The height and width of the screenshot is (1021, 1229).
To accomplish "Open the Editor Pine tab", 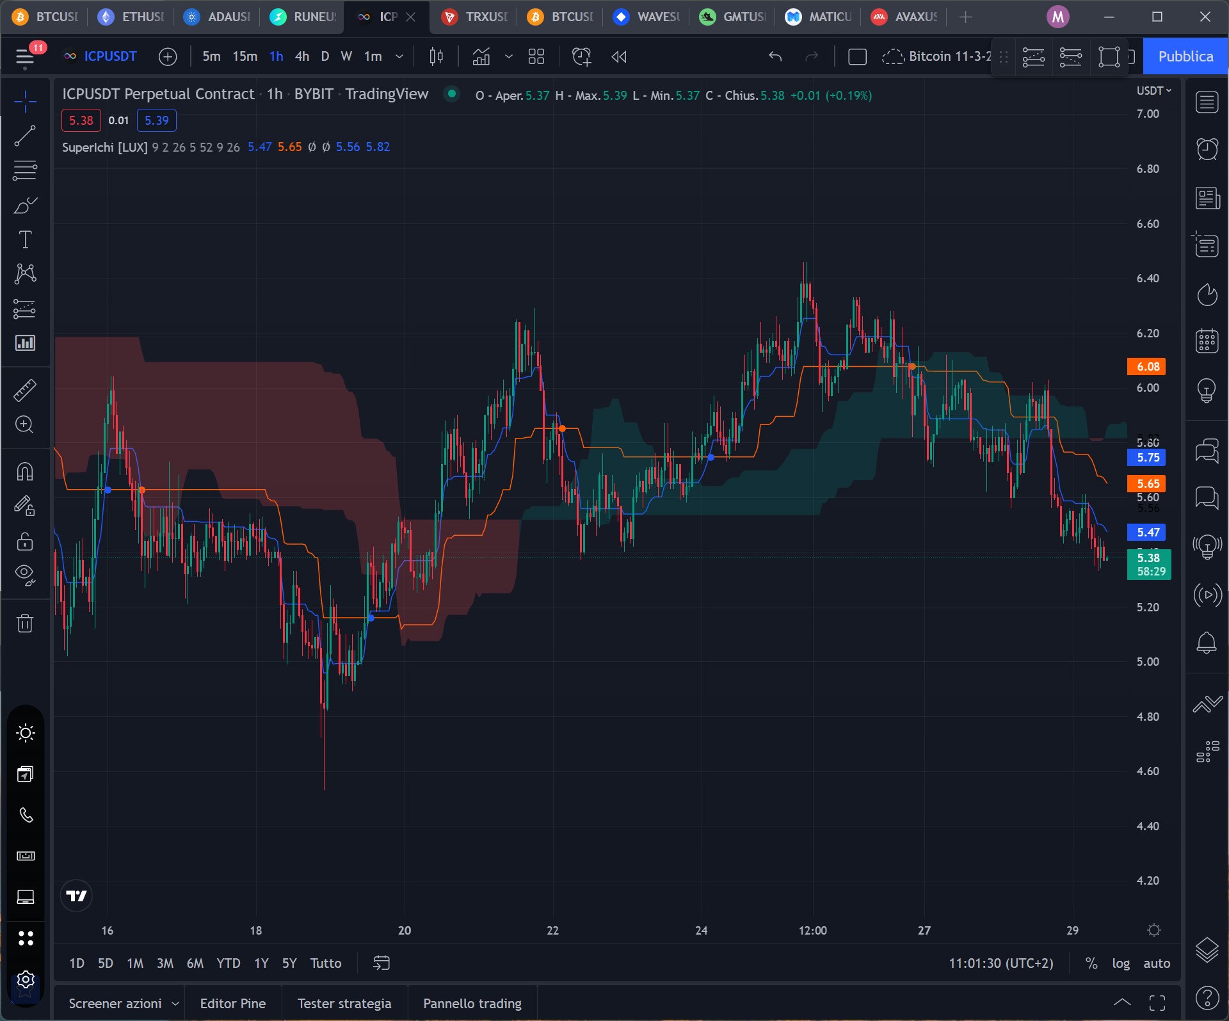I will (233, 1004).
